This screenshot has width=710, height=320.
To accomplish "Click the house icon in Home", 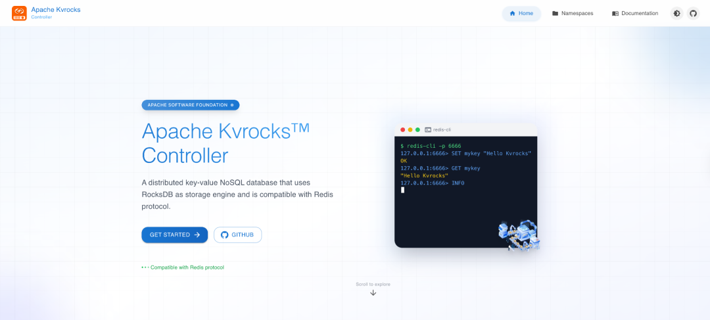I will pyautogui.click(x=513, y=13).
